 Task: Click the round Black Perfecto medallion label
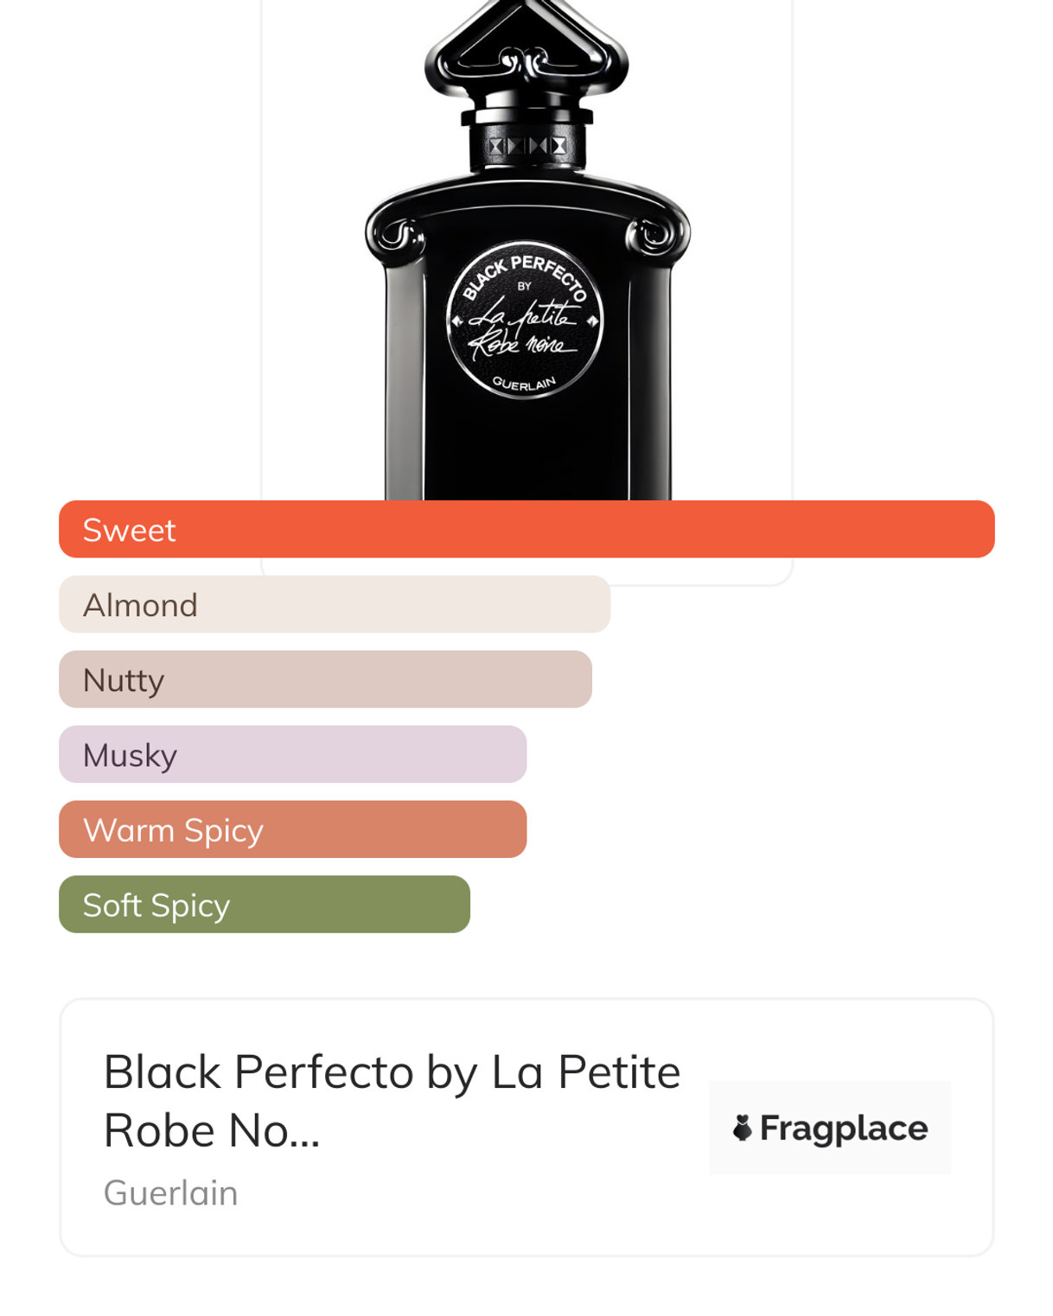pyautogui.click(x=525, y=320)
